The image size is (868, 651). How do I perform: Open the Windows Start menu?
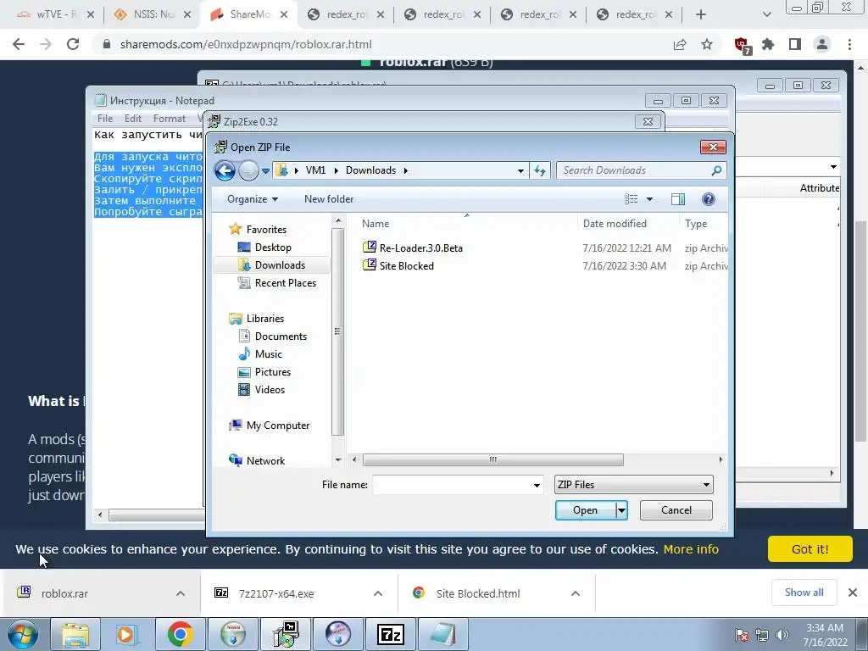(23, 634)
